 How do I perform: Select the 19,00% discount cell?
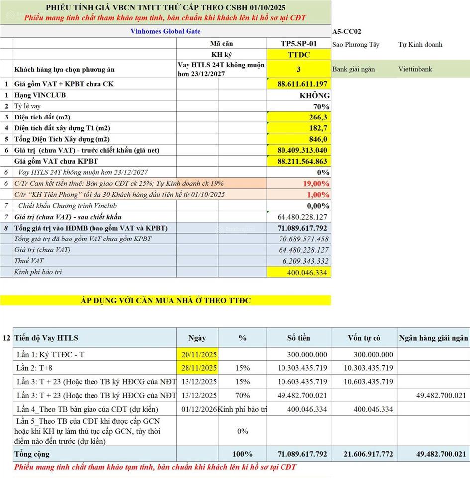point(298,183)
